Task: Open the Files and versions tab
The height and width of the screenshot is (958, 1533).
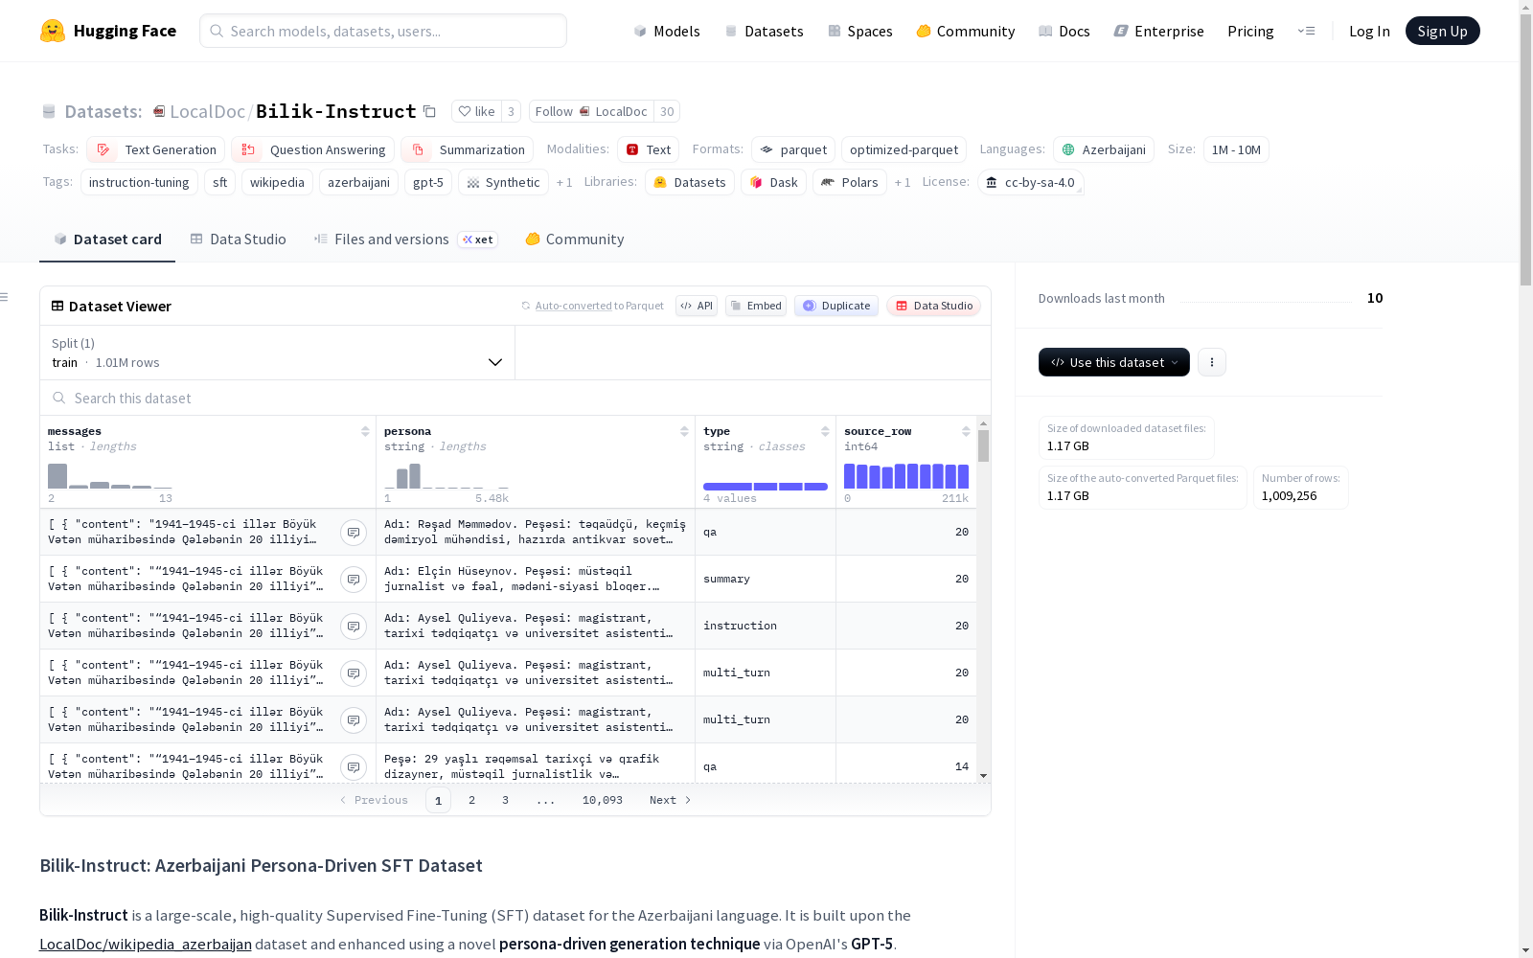Action: pyautogui.click(x=405, y=239)
